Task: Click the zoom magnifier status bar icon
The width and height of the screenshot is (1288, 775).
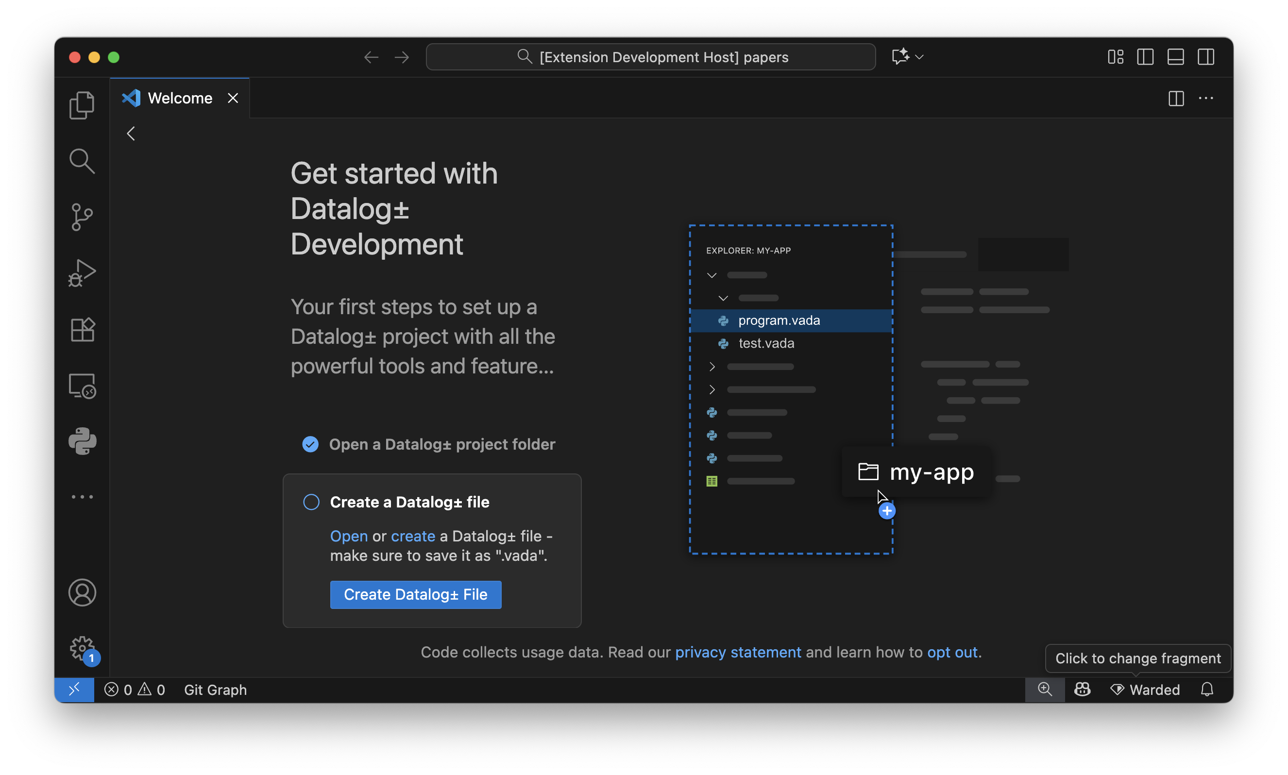Action: pos(1044,690)
